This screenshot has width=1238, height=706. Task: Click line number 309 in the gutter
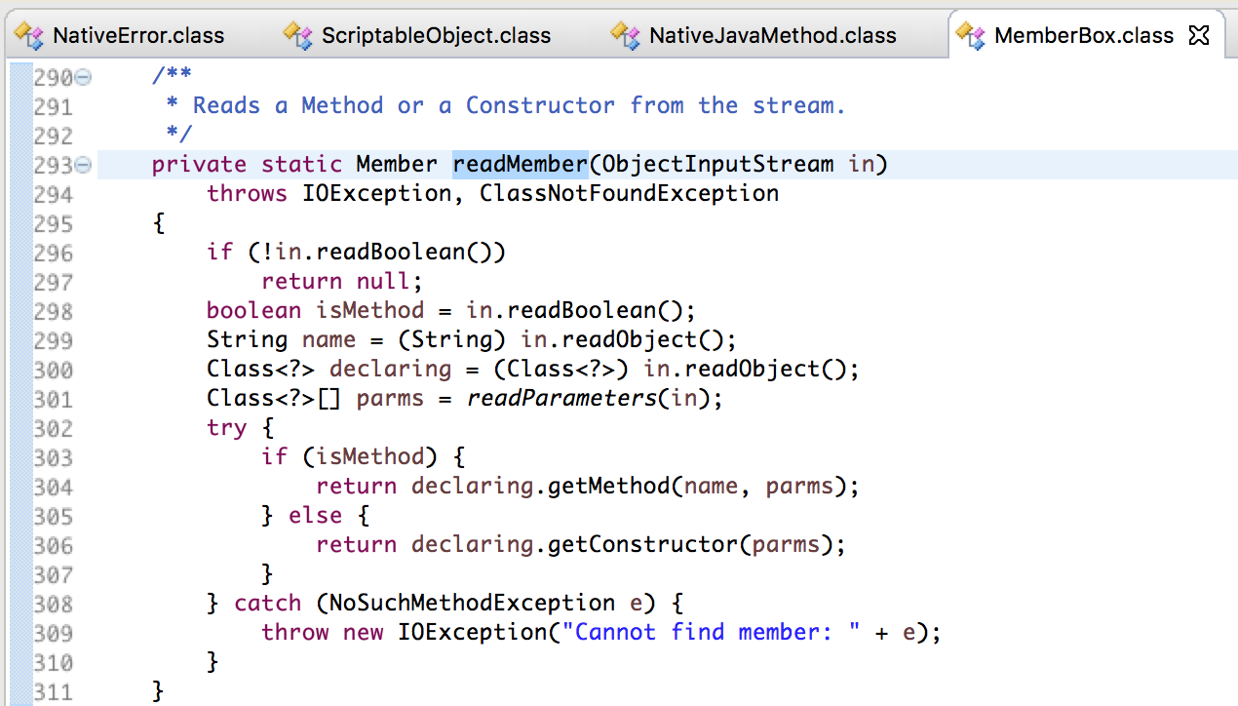[53, 633]
